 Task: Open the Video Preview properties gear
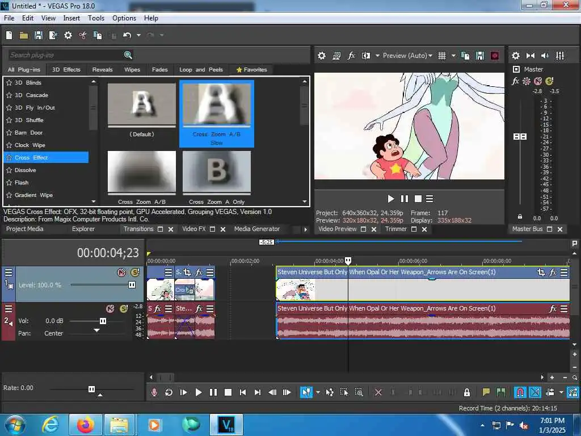[x=322, y=56]
